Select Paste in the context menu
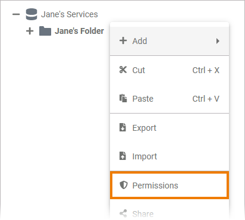 pyautogui.click(x=169, y=99)
